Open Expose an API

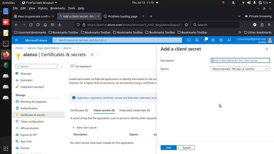(x=29, y=135)
